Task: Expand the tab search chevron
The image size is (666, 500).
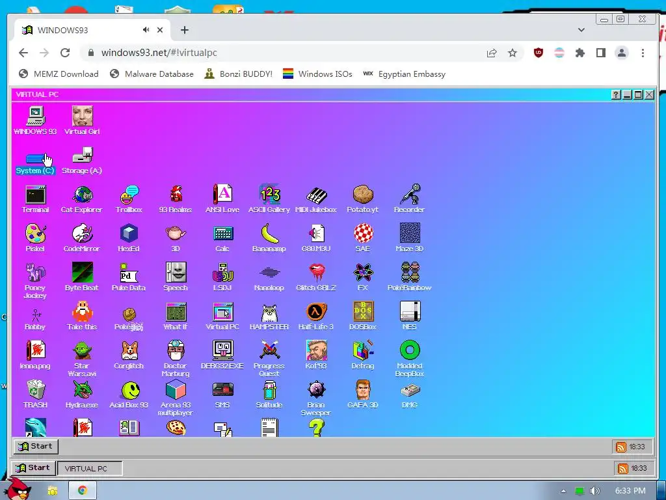Action: (x=581, y=30)
